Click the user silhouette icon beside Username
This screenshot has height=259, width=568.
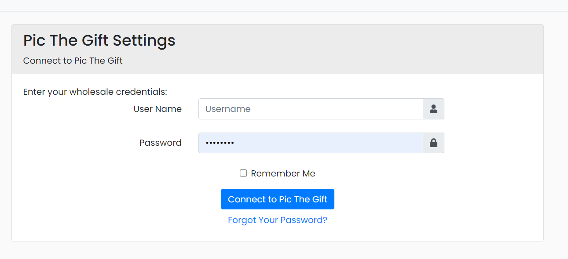(x=433, y=109)
